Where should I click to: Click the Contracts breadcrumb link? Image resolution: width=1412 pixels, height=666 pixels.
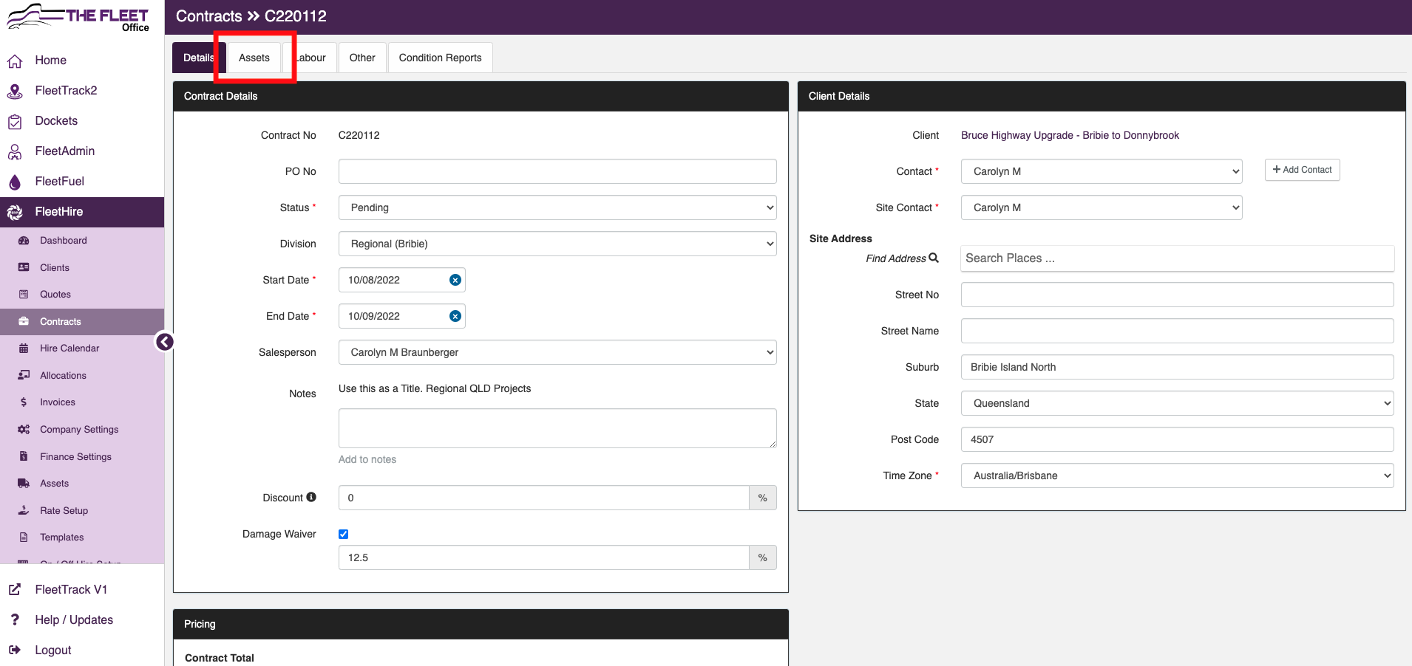[209, 16]
